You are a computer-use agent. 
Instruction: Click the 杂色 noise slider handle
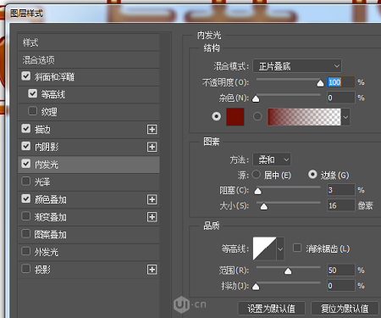256,98
